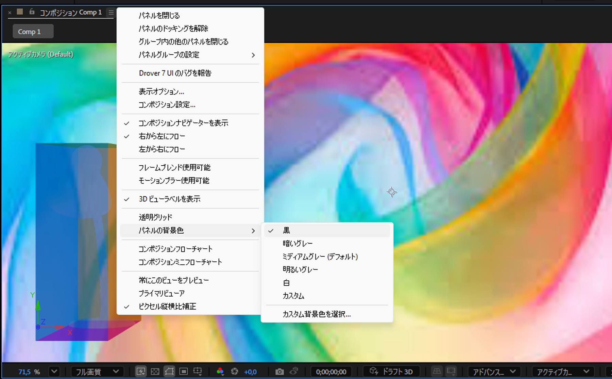Click the 0;00;00;00 timecode field

[x=331, y=371]
